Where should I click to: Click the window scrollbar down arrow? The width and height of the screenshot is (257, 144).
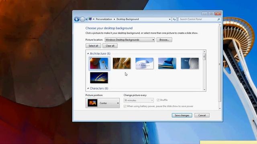(220, 108)
